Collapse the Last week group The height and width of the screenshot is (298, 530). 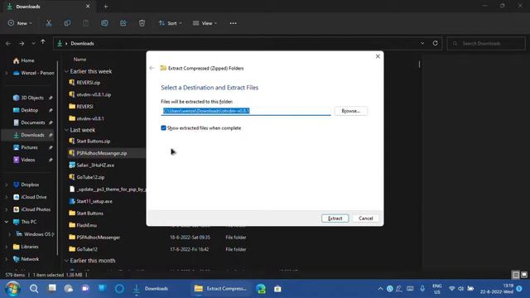[66, 130]
